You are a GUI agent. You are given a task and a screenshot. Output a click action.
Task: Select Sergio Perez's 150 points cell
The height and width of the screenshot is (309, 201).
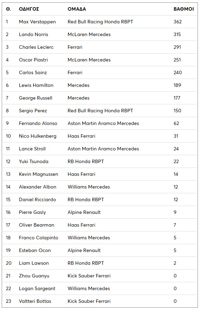point(177,111)
